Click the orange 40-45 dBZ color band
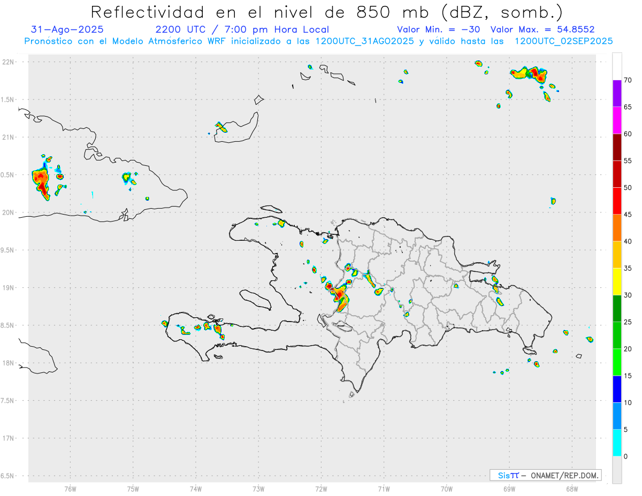 pyautogui.click(x=617, y=228)
